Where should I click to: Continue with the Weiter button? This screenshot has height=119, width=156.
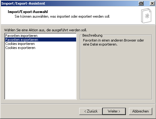pyautogui.click(x=114, y=111)
